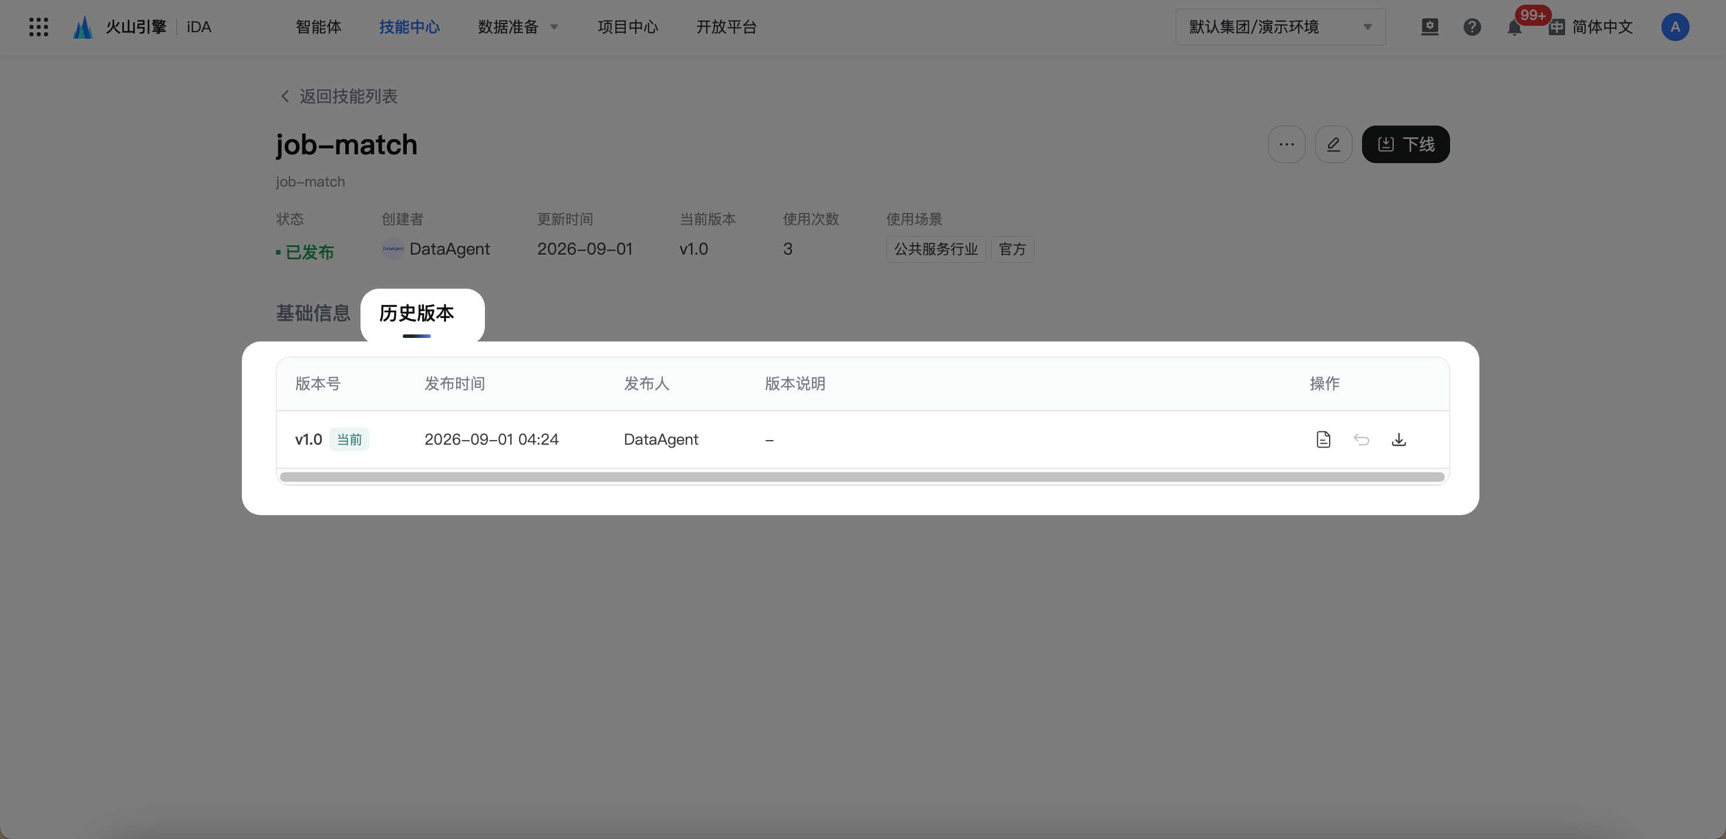
Task: Open the more options ellipsis button
Action: pos(1286,144)
